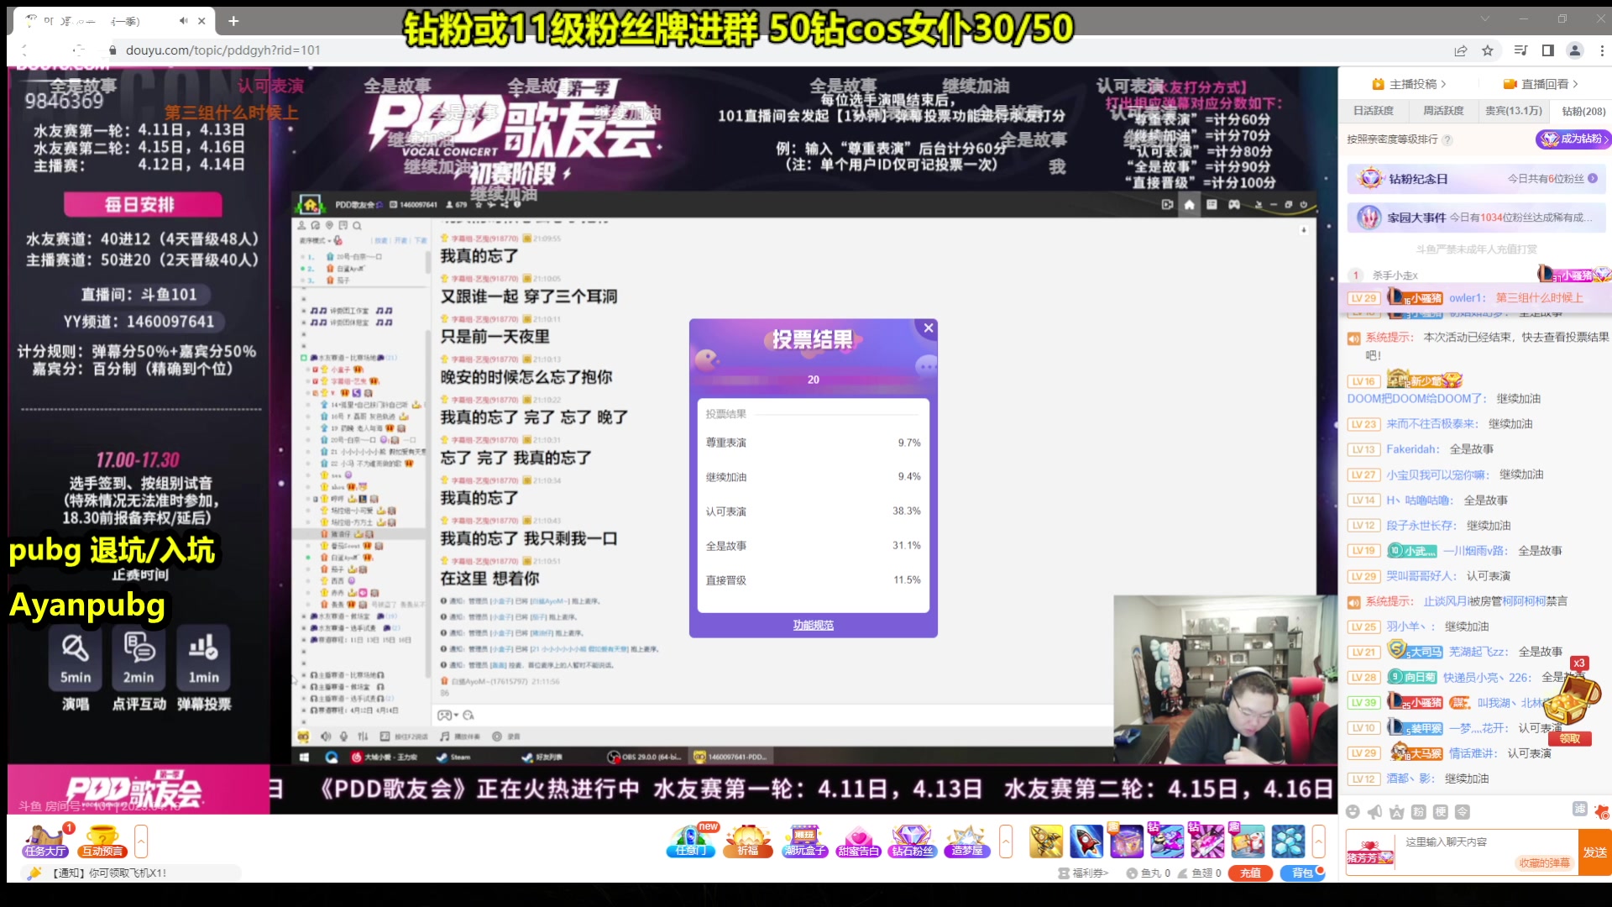This screenshot has height=907, width=1612.
Task: Open the 甜蜜告白 icon
Action: (858, 840)
